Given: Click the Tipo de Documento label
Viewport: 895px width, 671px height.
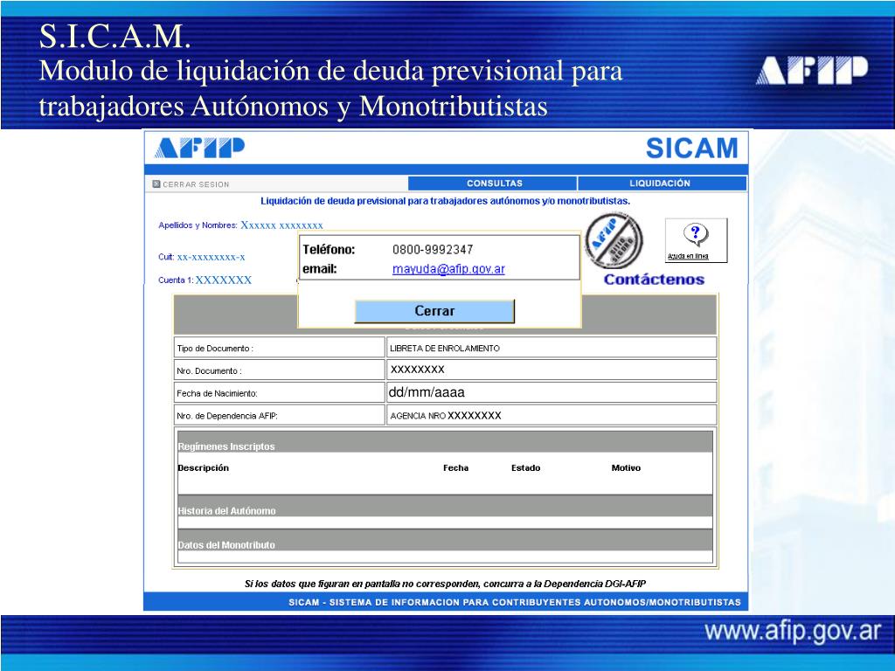Looking at the screenshot, I should point(215,349).
